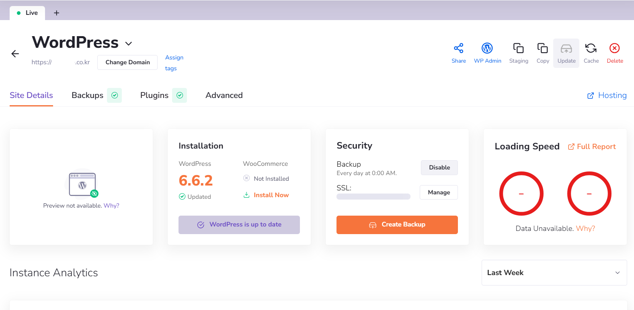634x310 pixels.
Task: Add a new tab with the plus icon
Action: pos(57,13)
